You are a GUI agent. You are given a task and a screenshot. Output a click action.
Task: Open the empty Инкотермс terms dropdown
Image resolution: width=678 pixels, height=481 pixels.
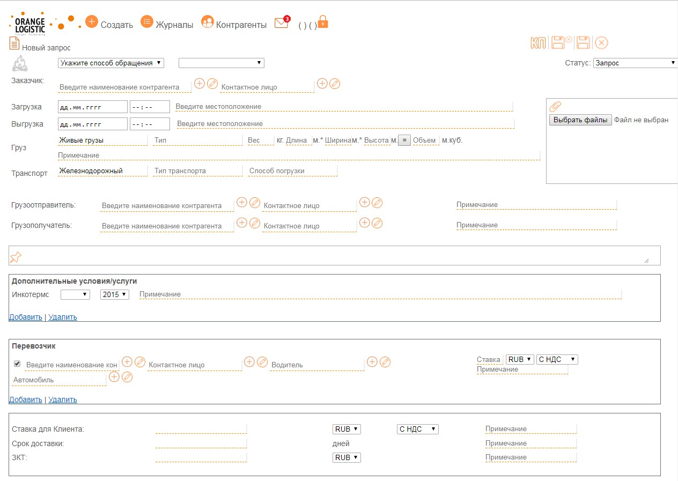click(76, 294)
